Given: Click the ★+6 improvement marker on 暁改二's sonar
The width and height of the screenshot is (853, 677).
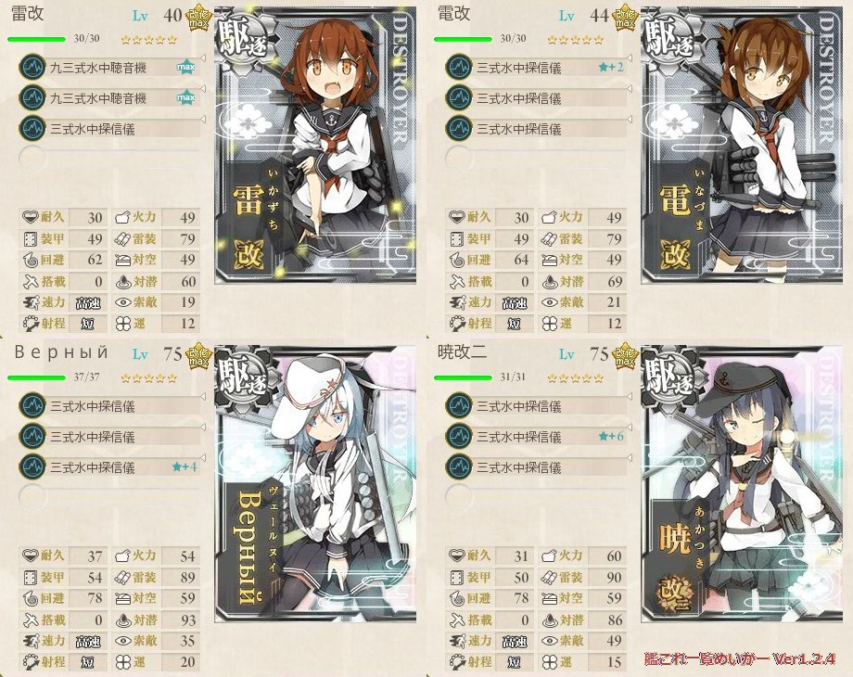Looking at the screenshot, I should [611, 437].
